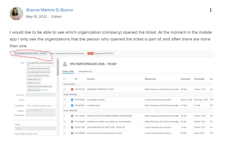Select the tag jira_macro_segmento_servicos
225x141 pixels.
point(38,75)
